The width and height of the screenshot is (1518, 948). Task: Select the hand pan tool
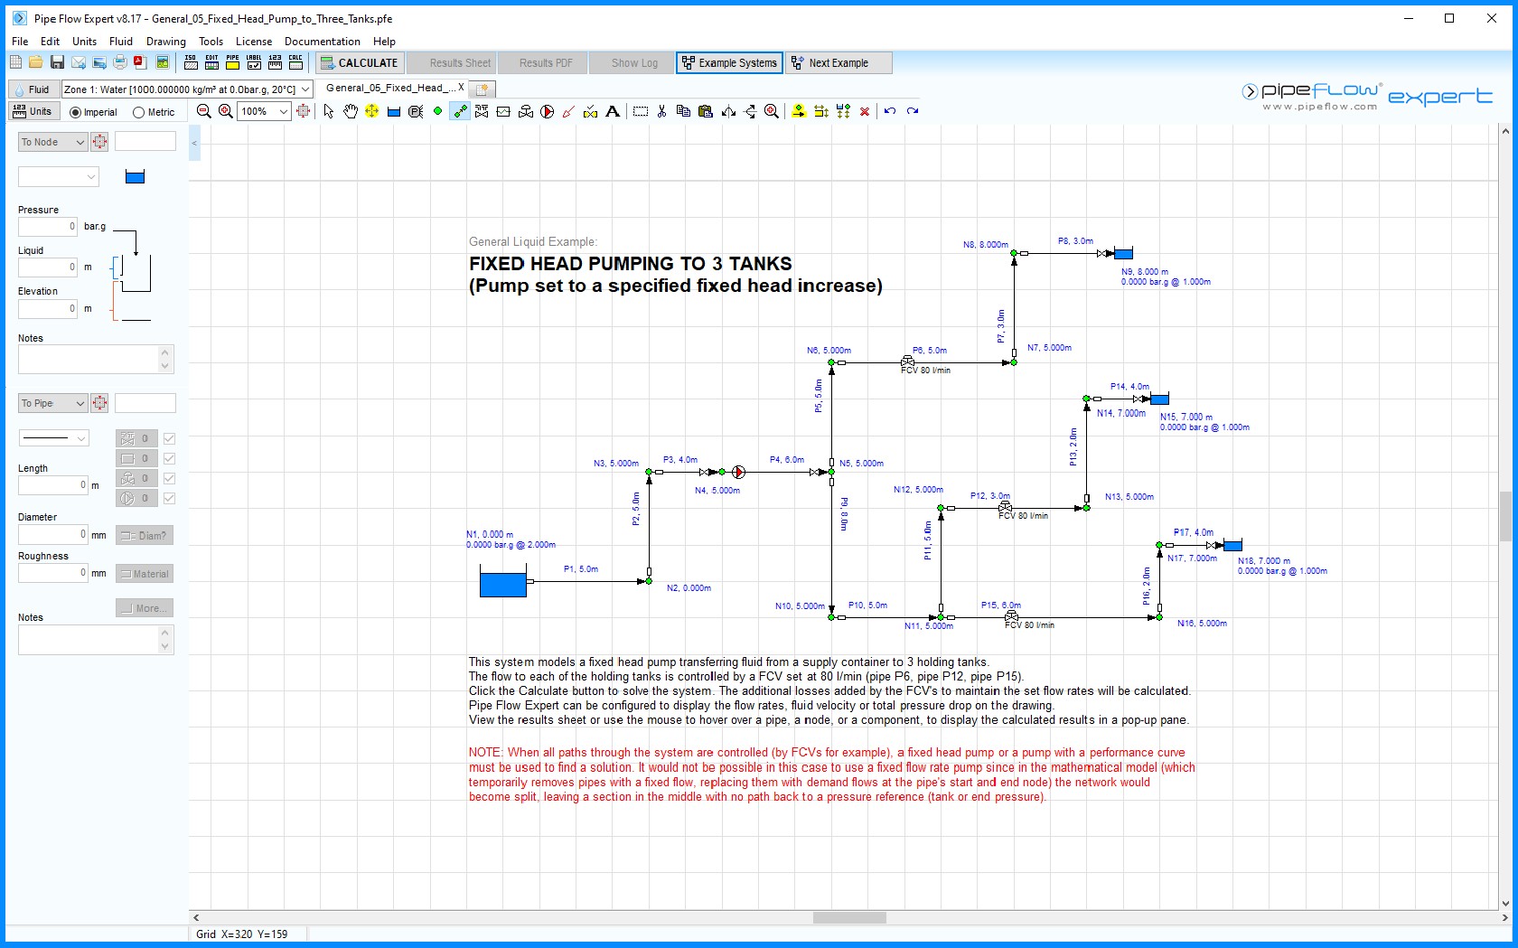click(351, 111)
